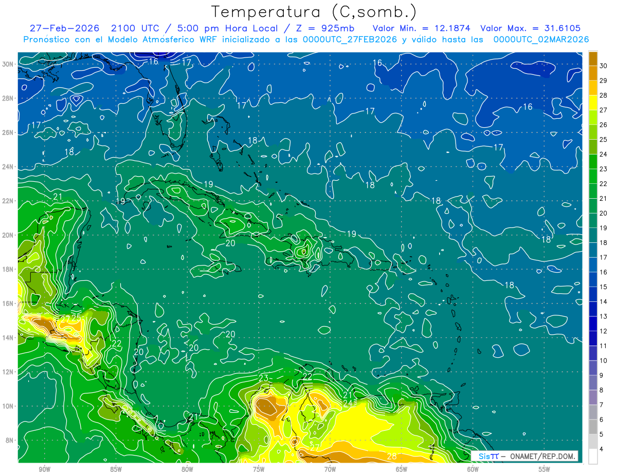Click the brown colorbar swatch above 30
Image resolution: width=617 pixels, height=476 pixels.
(593, 59)
